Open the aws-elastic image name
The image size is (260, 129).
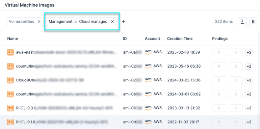click(x=67, y=52)
